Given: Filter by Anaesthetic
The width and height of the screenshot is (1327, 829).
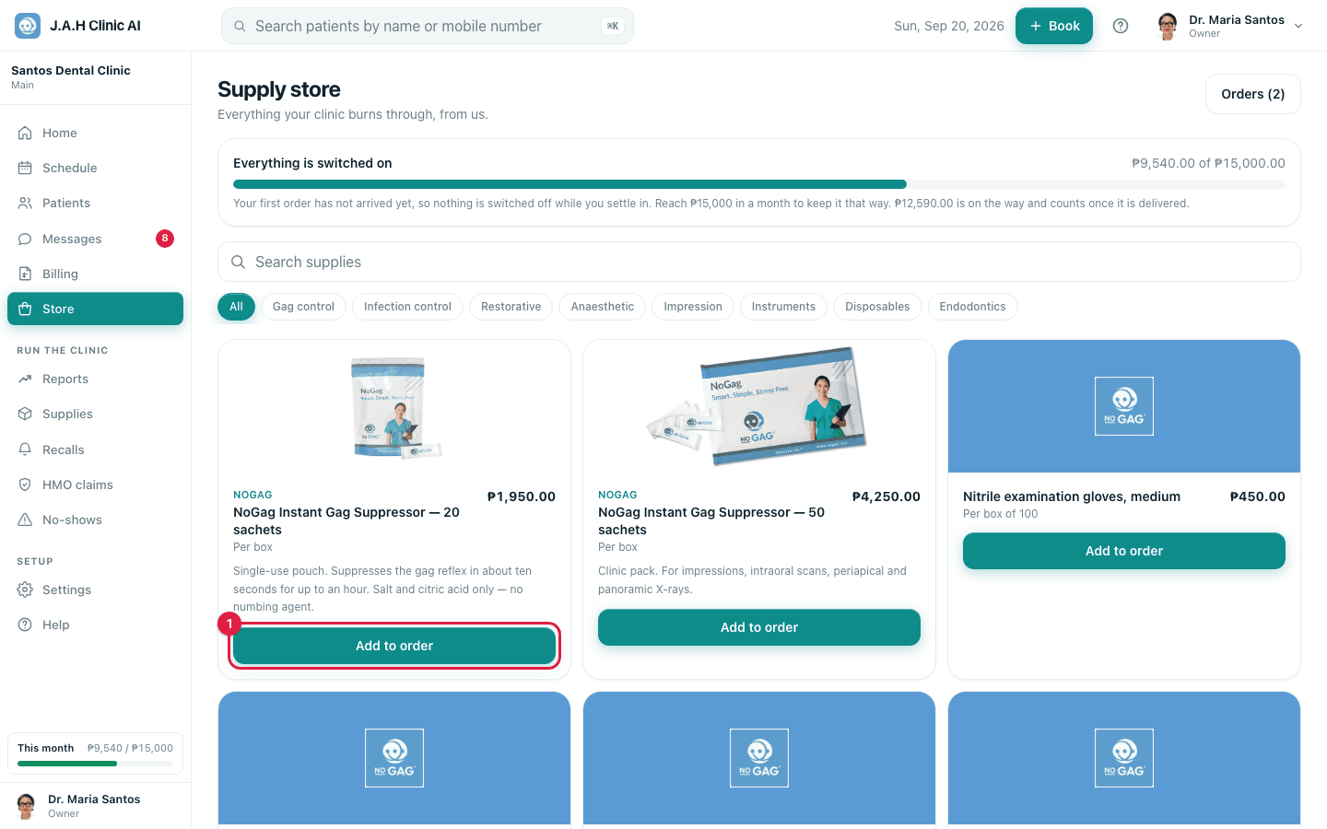Looking at the screenshot, I should [603, 307].
